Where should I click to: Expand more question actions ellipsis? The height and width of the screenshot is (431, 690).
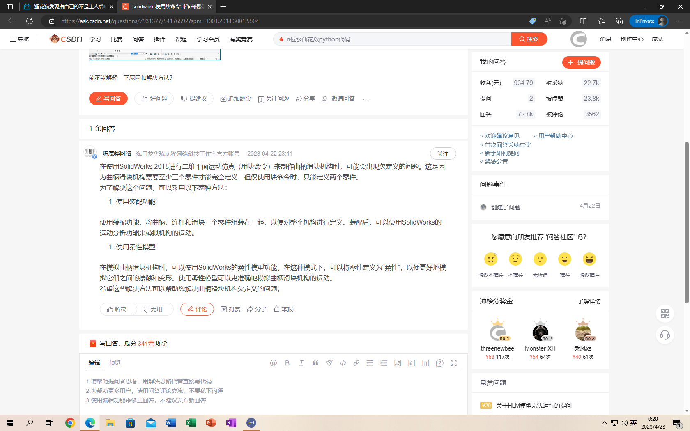(x=366, y=99)
